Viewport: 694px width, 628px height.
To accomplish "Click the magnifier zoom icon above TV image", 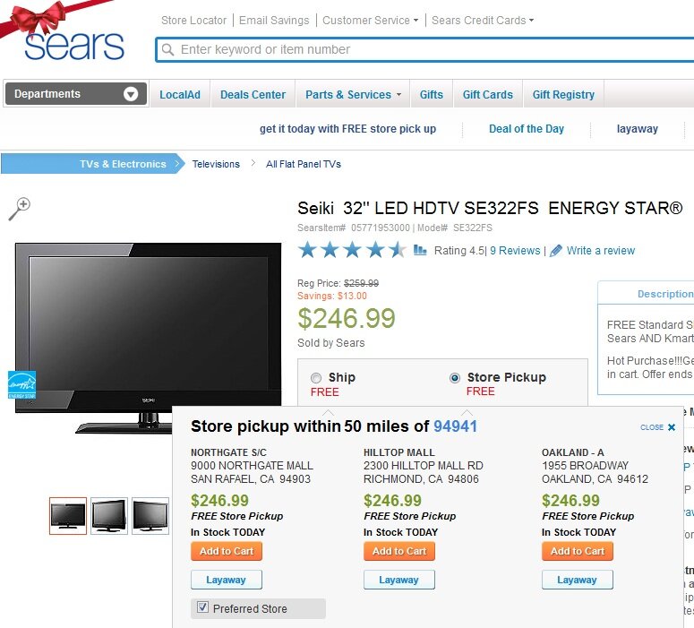I will click(20, 209).
